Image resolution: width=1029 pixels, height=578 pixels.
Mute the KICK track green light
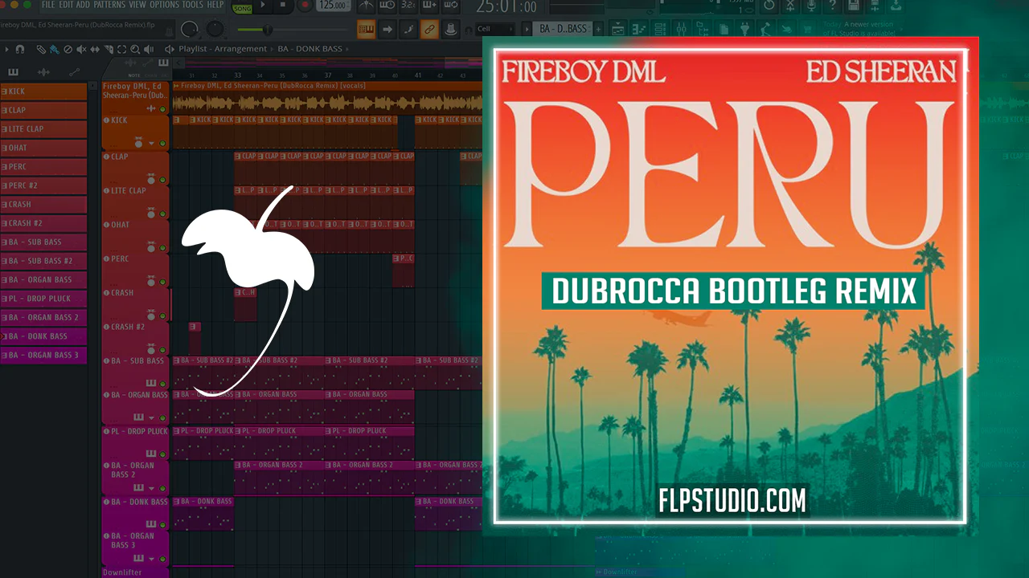(x=162, y=144)
